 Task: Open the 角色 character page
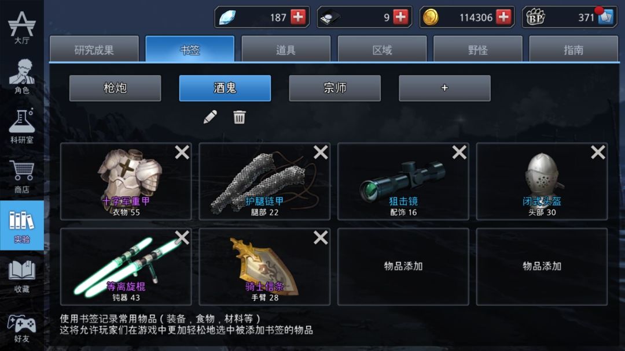(21, 76)
